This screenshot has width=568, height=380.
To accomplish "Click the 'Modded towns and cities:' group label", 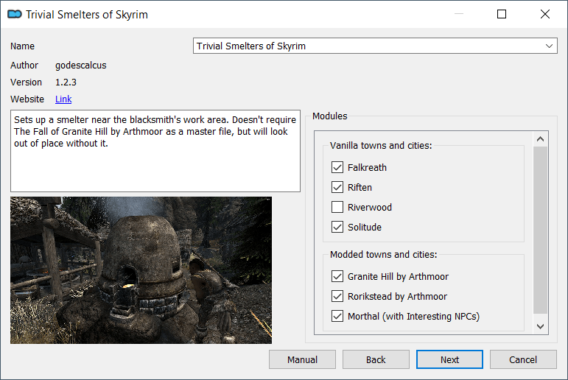I will [383, 254].
